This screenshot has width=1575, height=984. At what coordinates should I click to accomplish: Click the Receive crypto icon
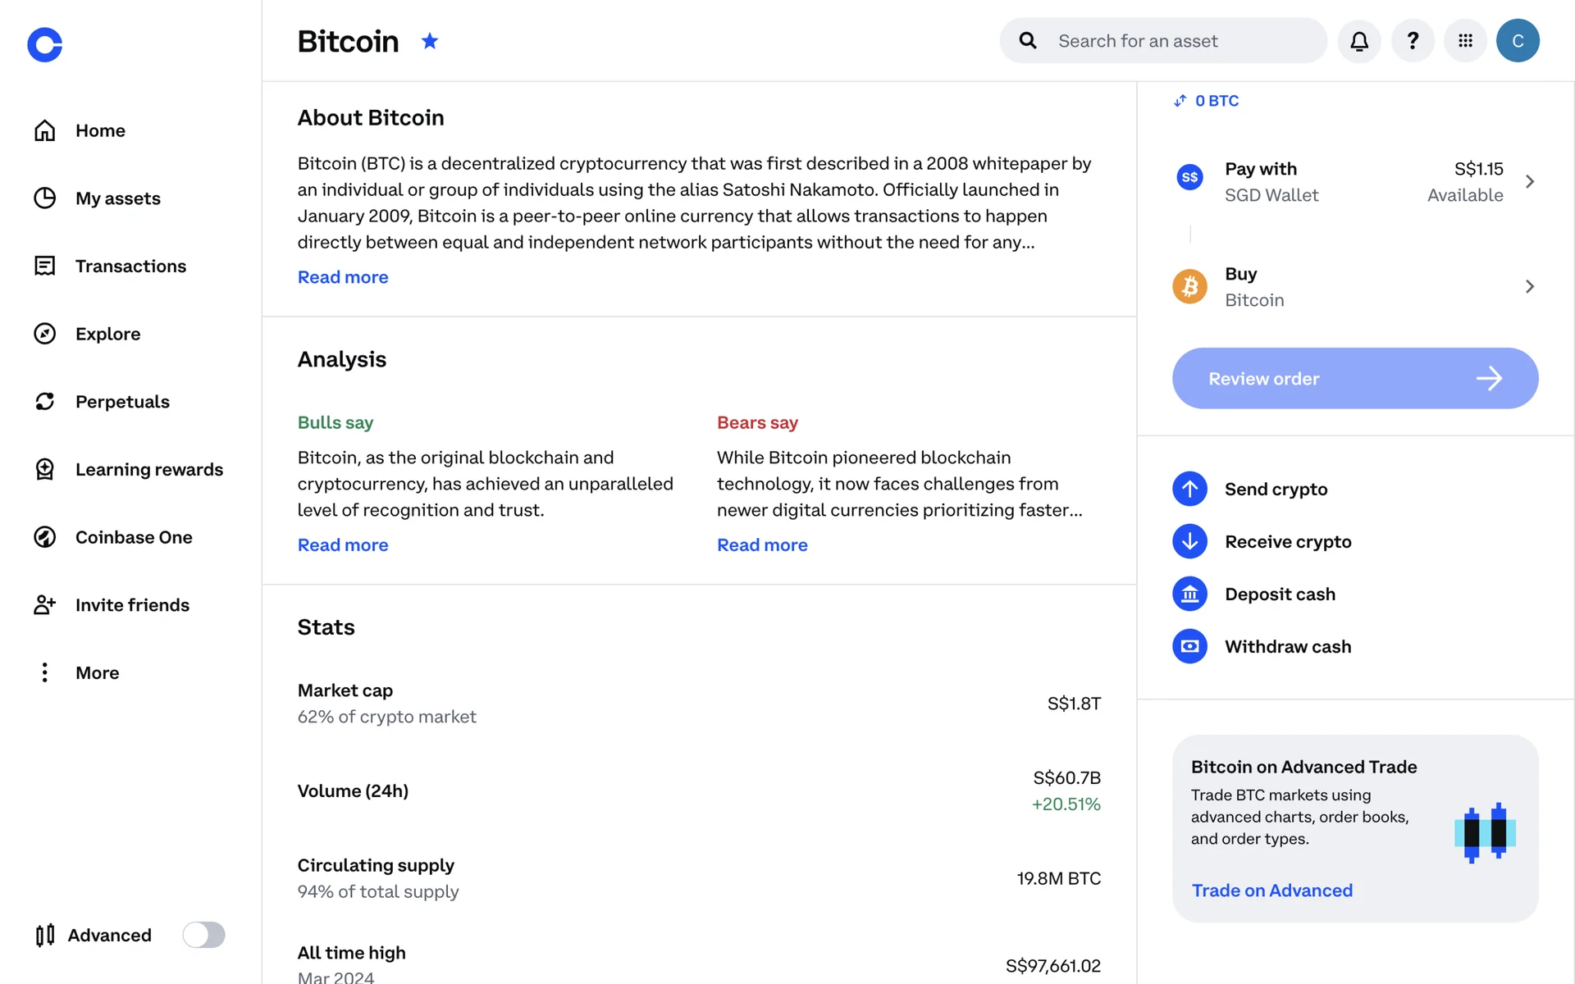pyautogui.click(x=1189, y=542)
